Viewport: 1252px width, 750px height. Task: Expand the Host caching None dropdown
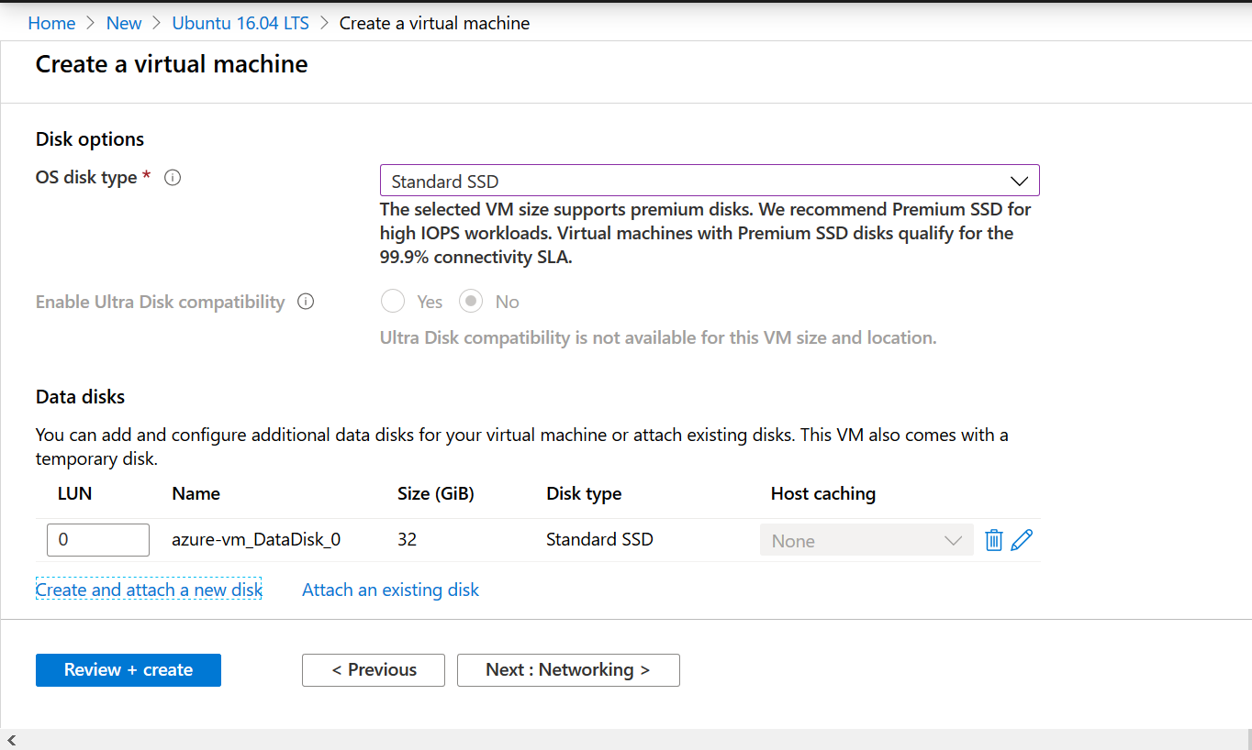point(866,540)
